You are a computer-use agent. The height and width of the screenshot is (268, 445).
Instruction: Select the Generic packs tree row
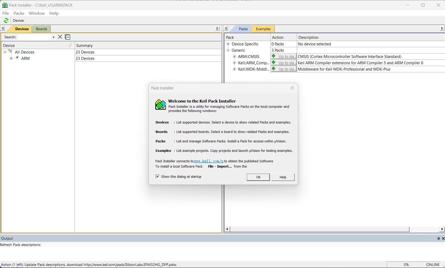[x=238, y=50]
